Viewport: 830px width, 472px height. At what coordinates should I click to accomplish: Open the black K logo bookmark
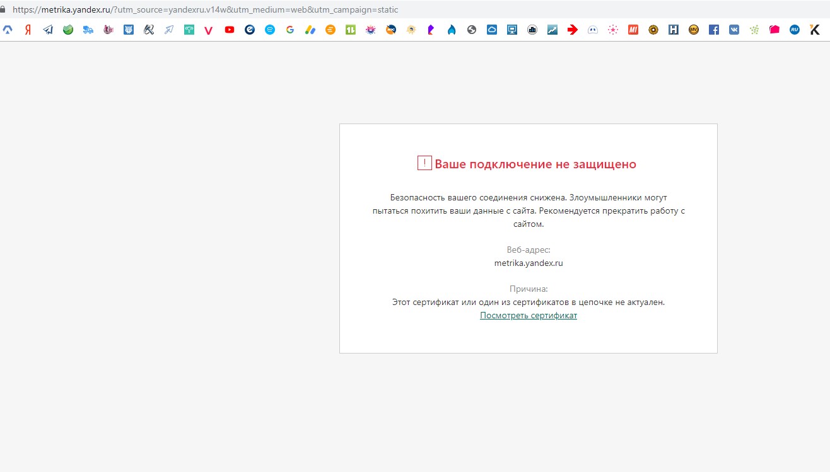[815, 30]
